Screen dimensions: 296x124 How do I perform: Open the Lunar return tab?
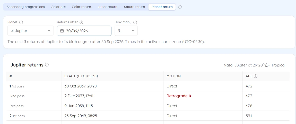[107, 7]
